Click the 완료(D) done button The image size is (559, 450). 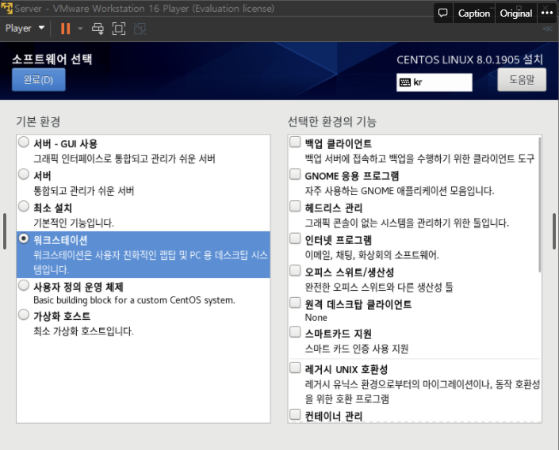pos(39,79)
